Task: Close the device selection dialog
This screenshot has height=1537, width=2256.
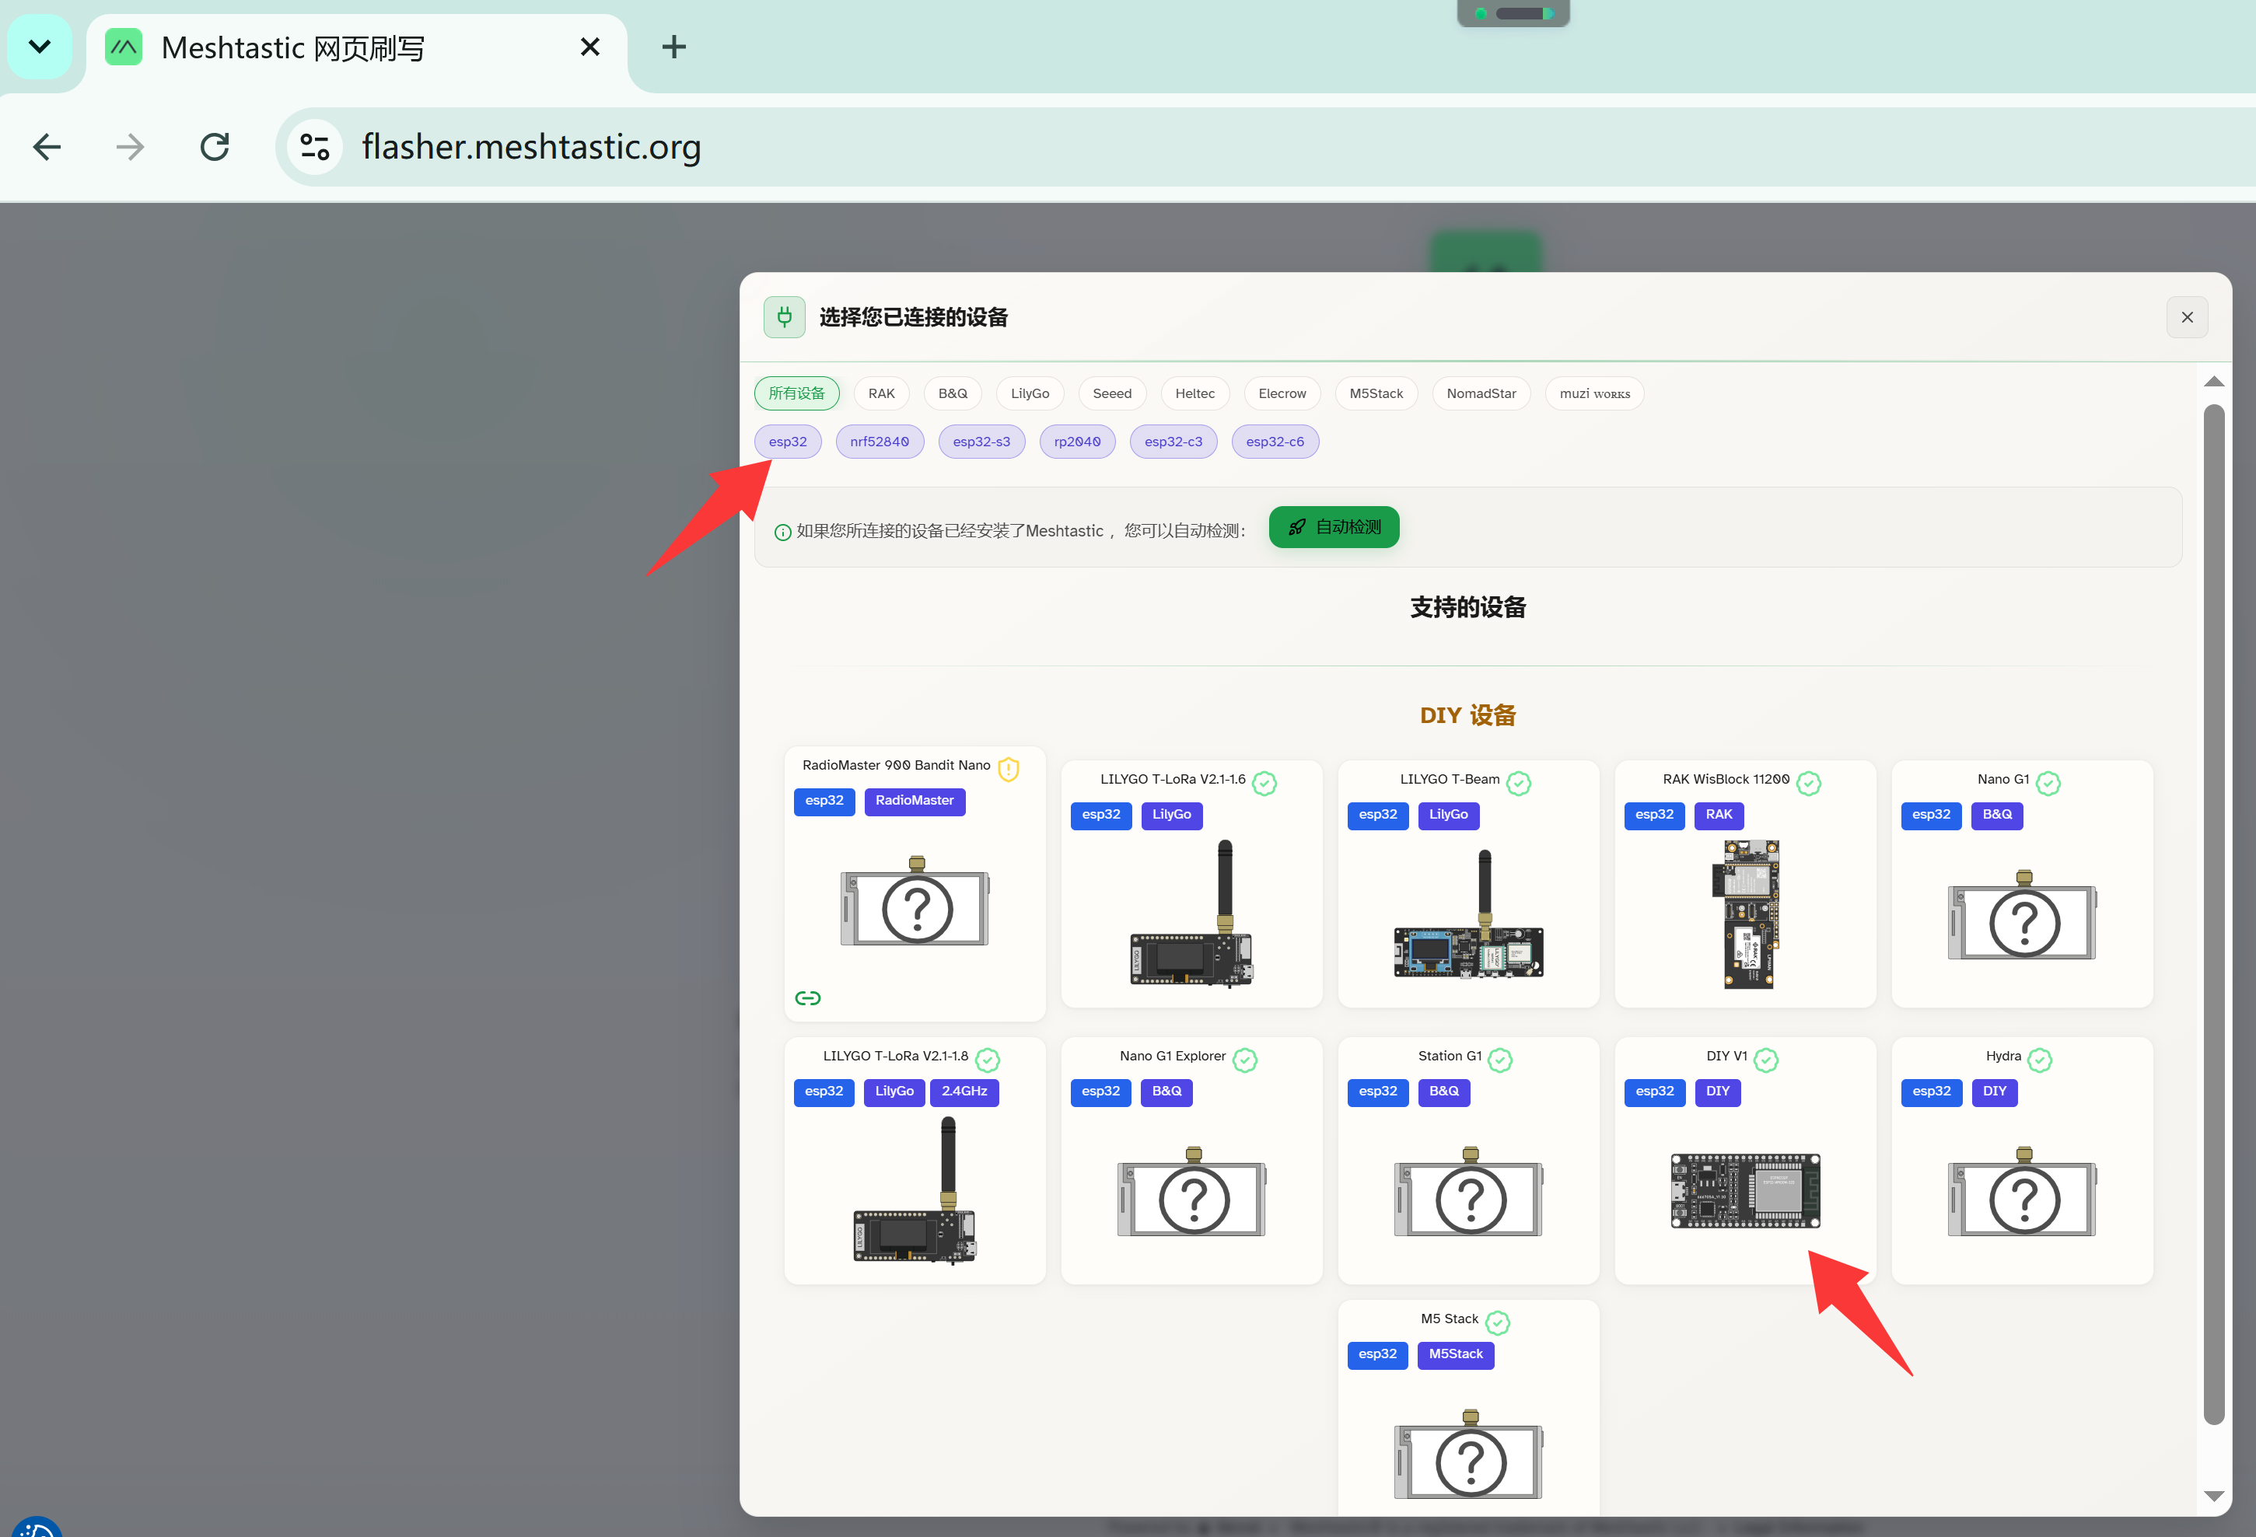Action: point(2187,317)
